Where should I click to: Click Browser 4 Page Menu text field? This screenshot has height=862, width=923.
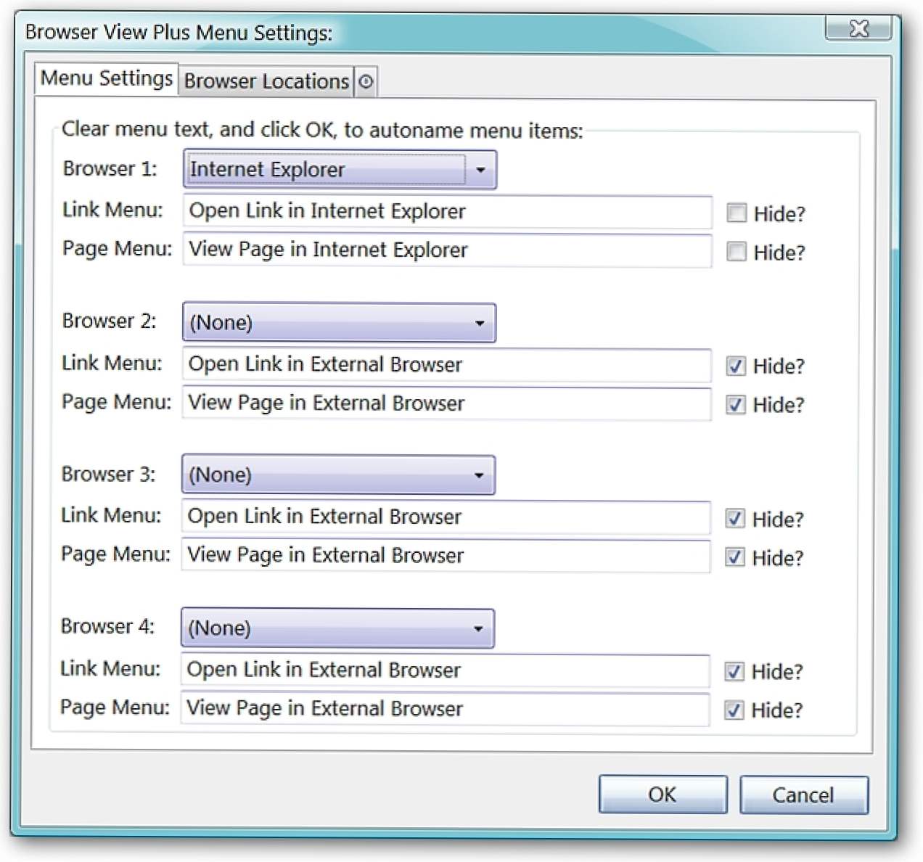445,709
